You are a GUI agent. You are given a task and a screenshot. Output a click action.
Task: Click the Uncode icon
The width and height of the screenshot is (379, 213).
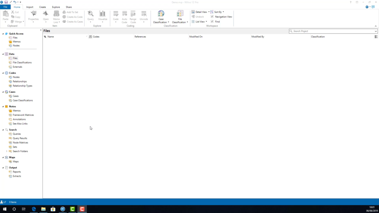[x=144, y=14]
